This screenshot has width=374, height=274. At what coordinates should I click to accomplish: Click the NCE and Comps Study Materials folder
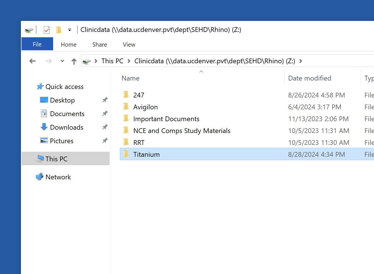pos(182,131)
